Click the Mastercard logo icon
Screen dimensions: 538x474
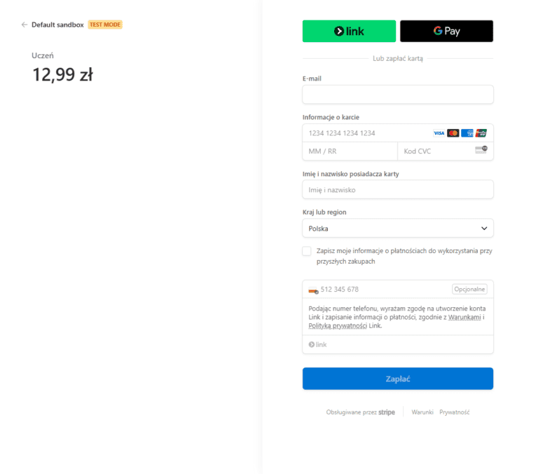453,133
